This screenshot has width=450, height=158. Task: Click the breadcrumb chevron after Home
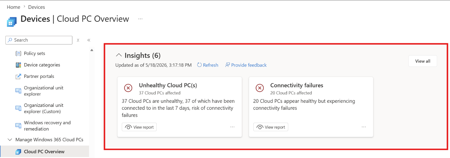(x=24, y=7)
